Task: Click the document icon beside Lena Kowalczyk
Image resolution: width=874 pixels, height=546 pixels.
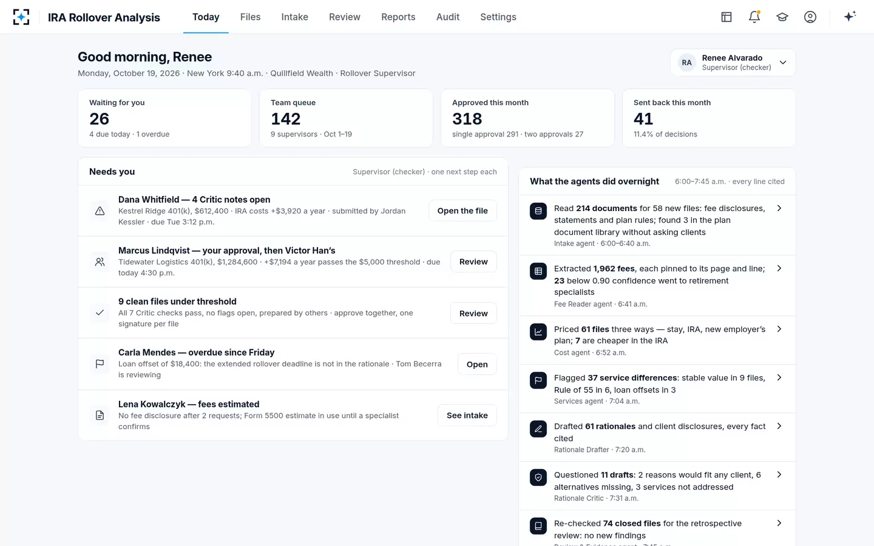Action: coord(100,415)
